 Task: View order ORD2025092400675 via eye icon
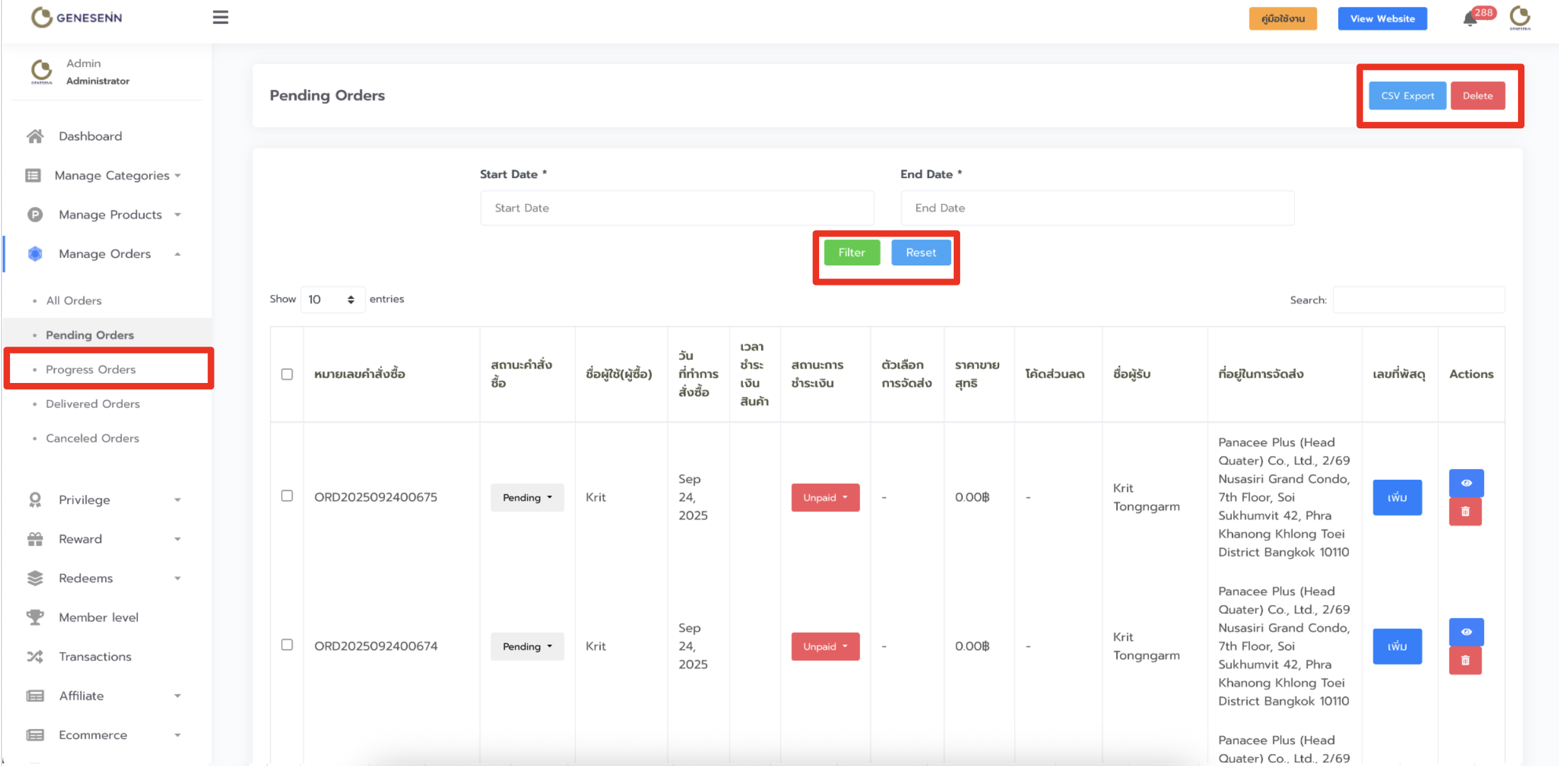(x=1466, y=483)
